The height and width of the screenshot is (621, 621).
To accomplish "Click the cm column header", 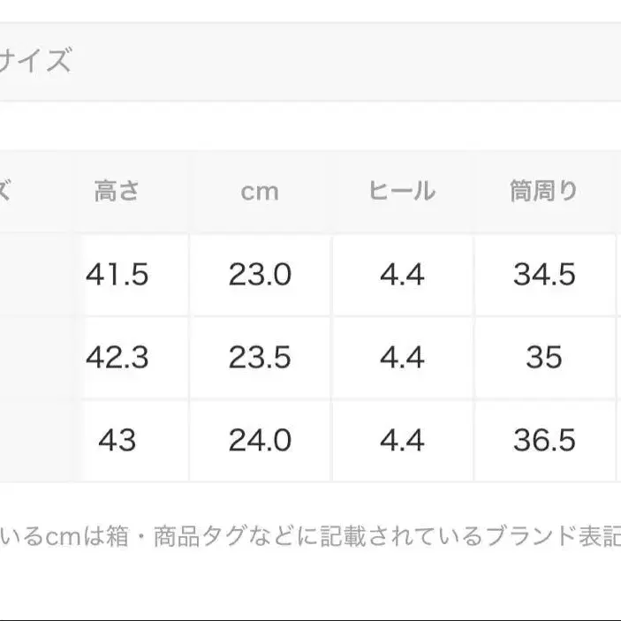I will pyautogui.click(x=260, y=191).
